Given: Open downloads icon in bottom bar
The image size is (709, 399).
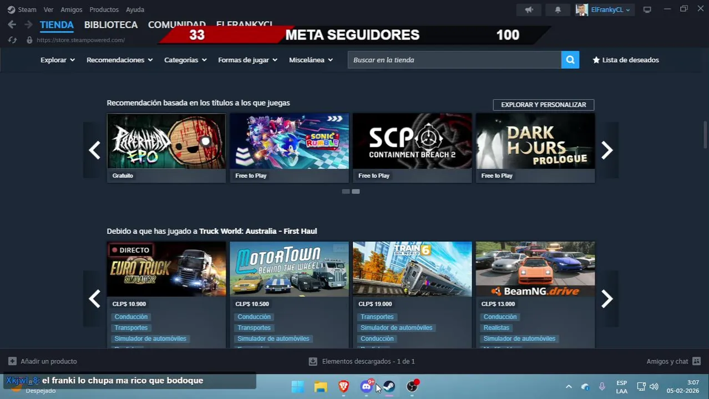Looking at the screenshot, I should [313, 361].
